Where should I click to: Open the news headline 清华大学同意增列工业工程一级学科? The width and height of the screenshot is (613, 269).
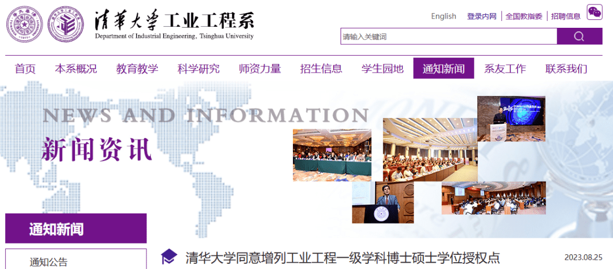tap(342, 258)
